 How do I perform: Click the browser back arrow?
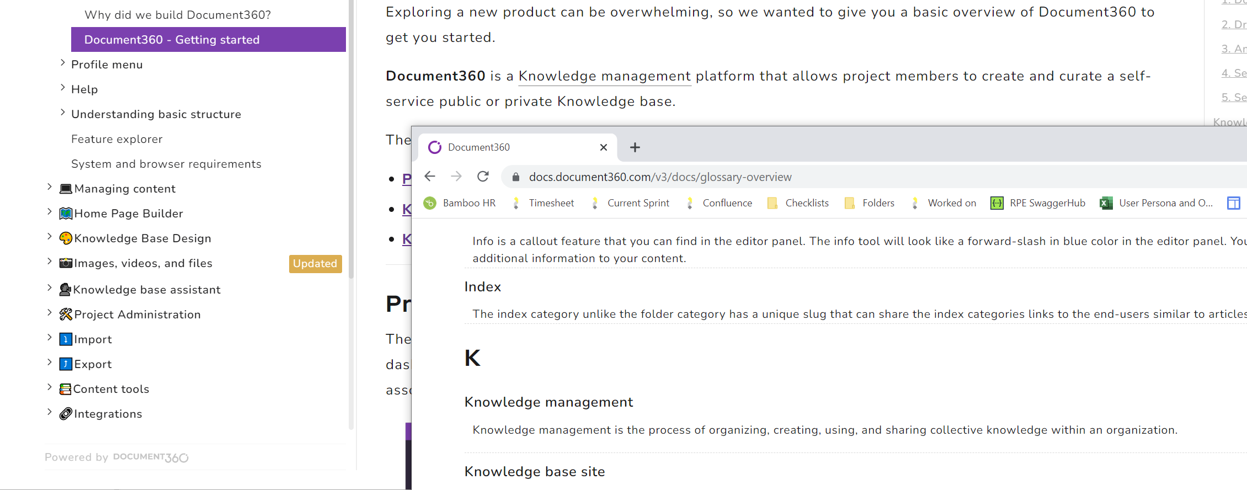tap(430, 177)
